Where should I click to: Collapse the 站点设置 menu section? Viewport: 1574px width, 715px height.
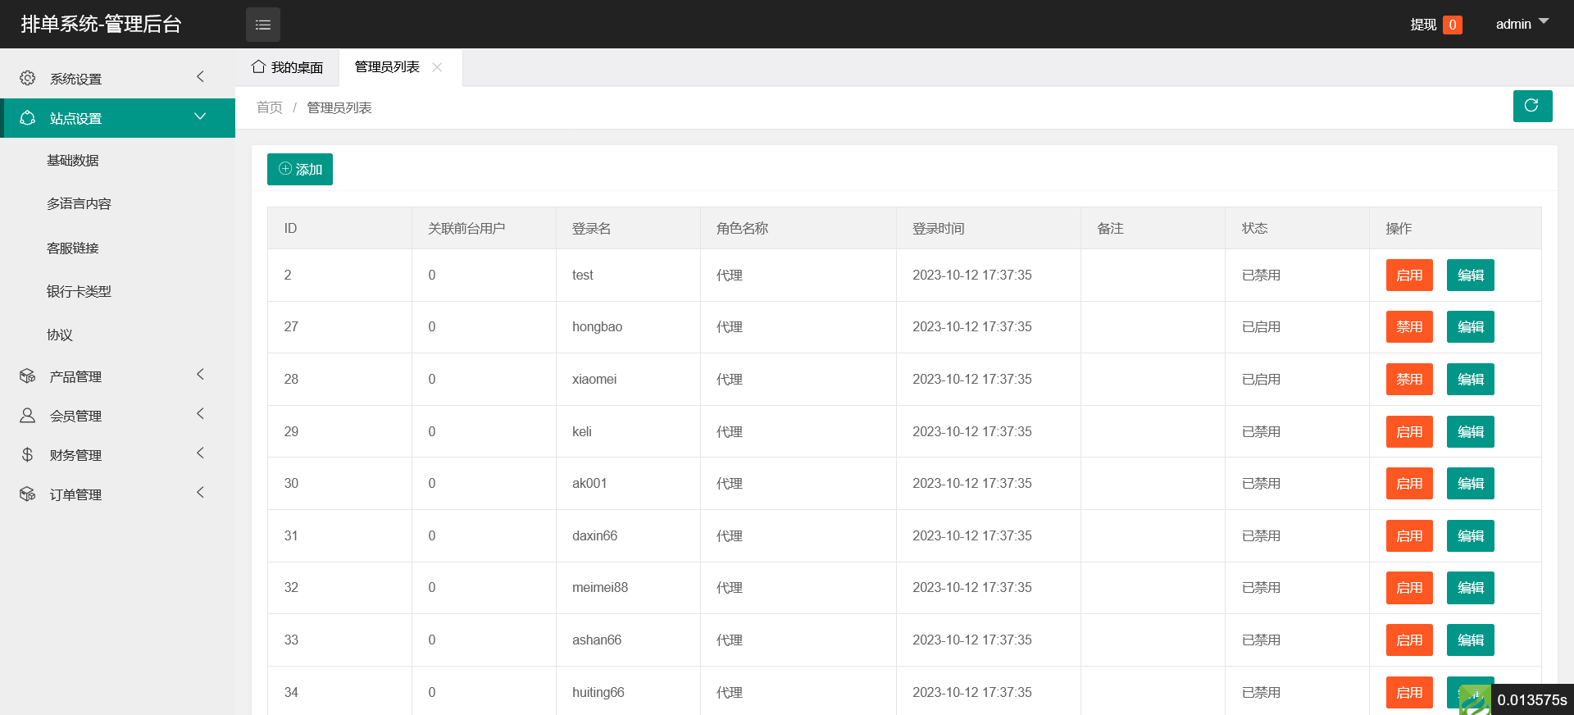200,117
